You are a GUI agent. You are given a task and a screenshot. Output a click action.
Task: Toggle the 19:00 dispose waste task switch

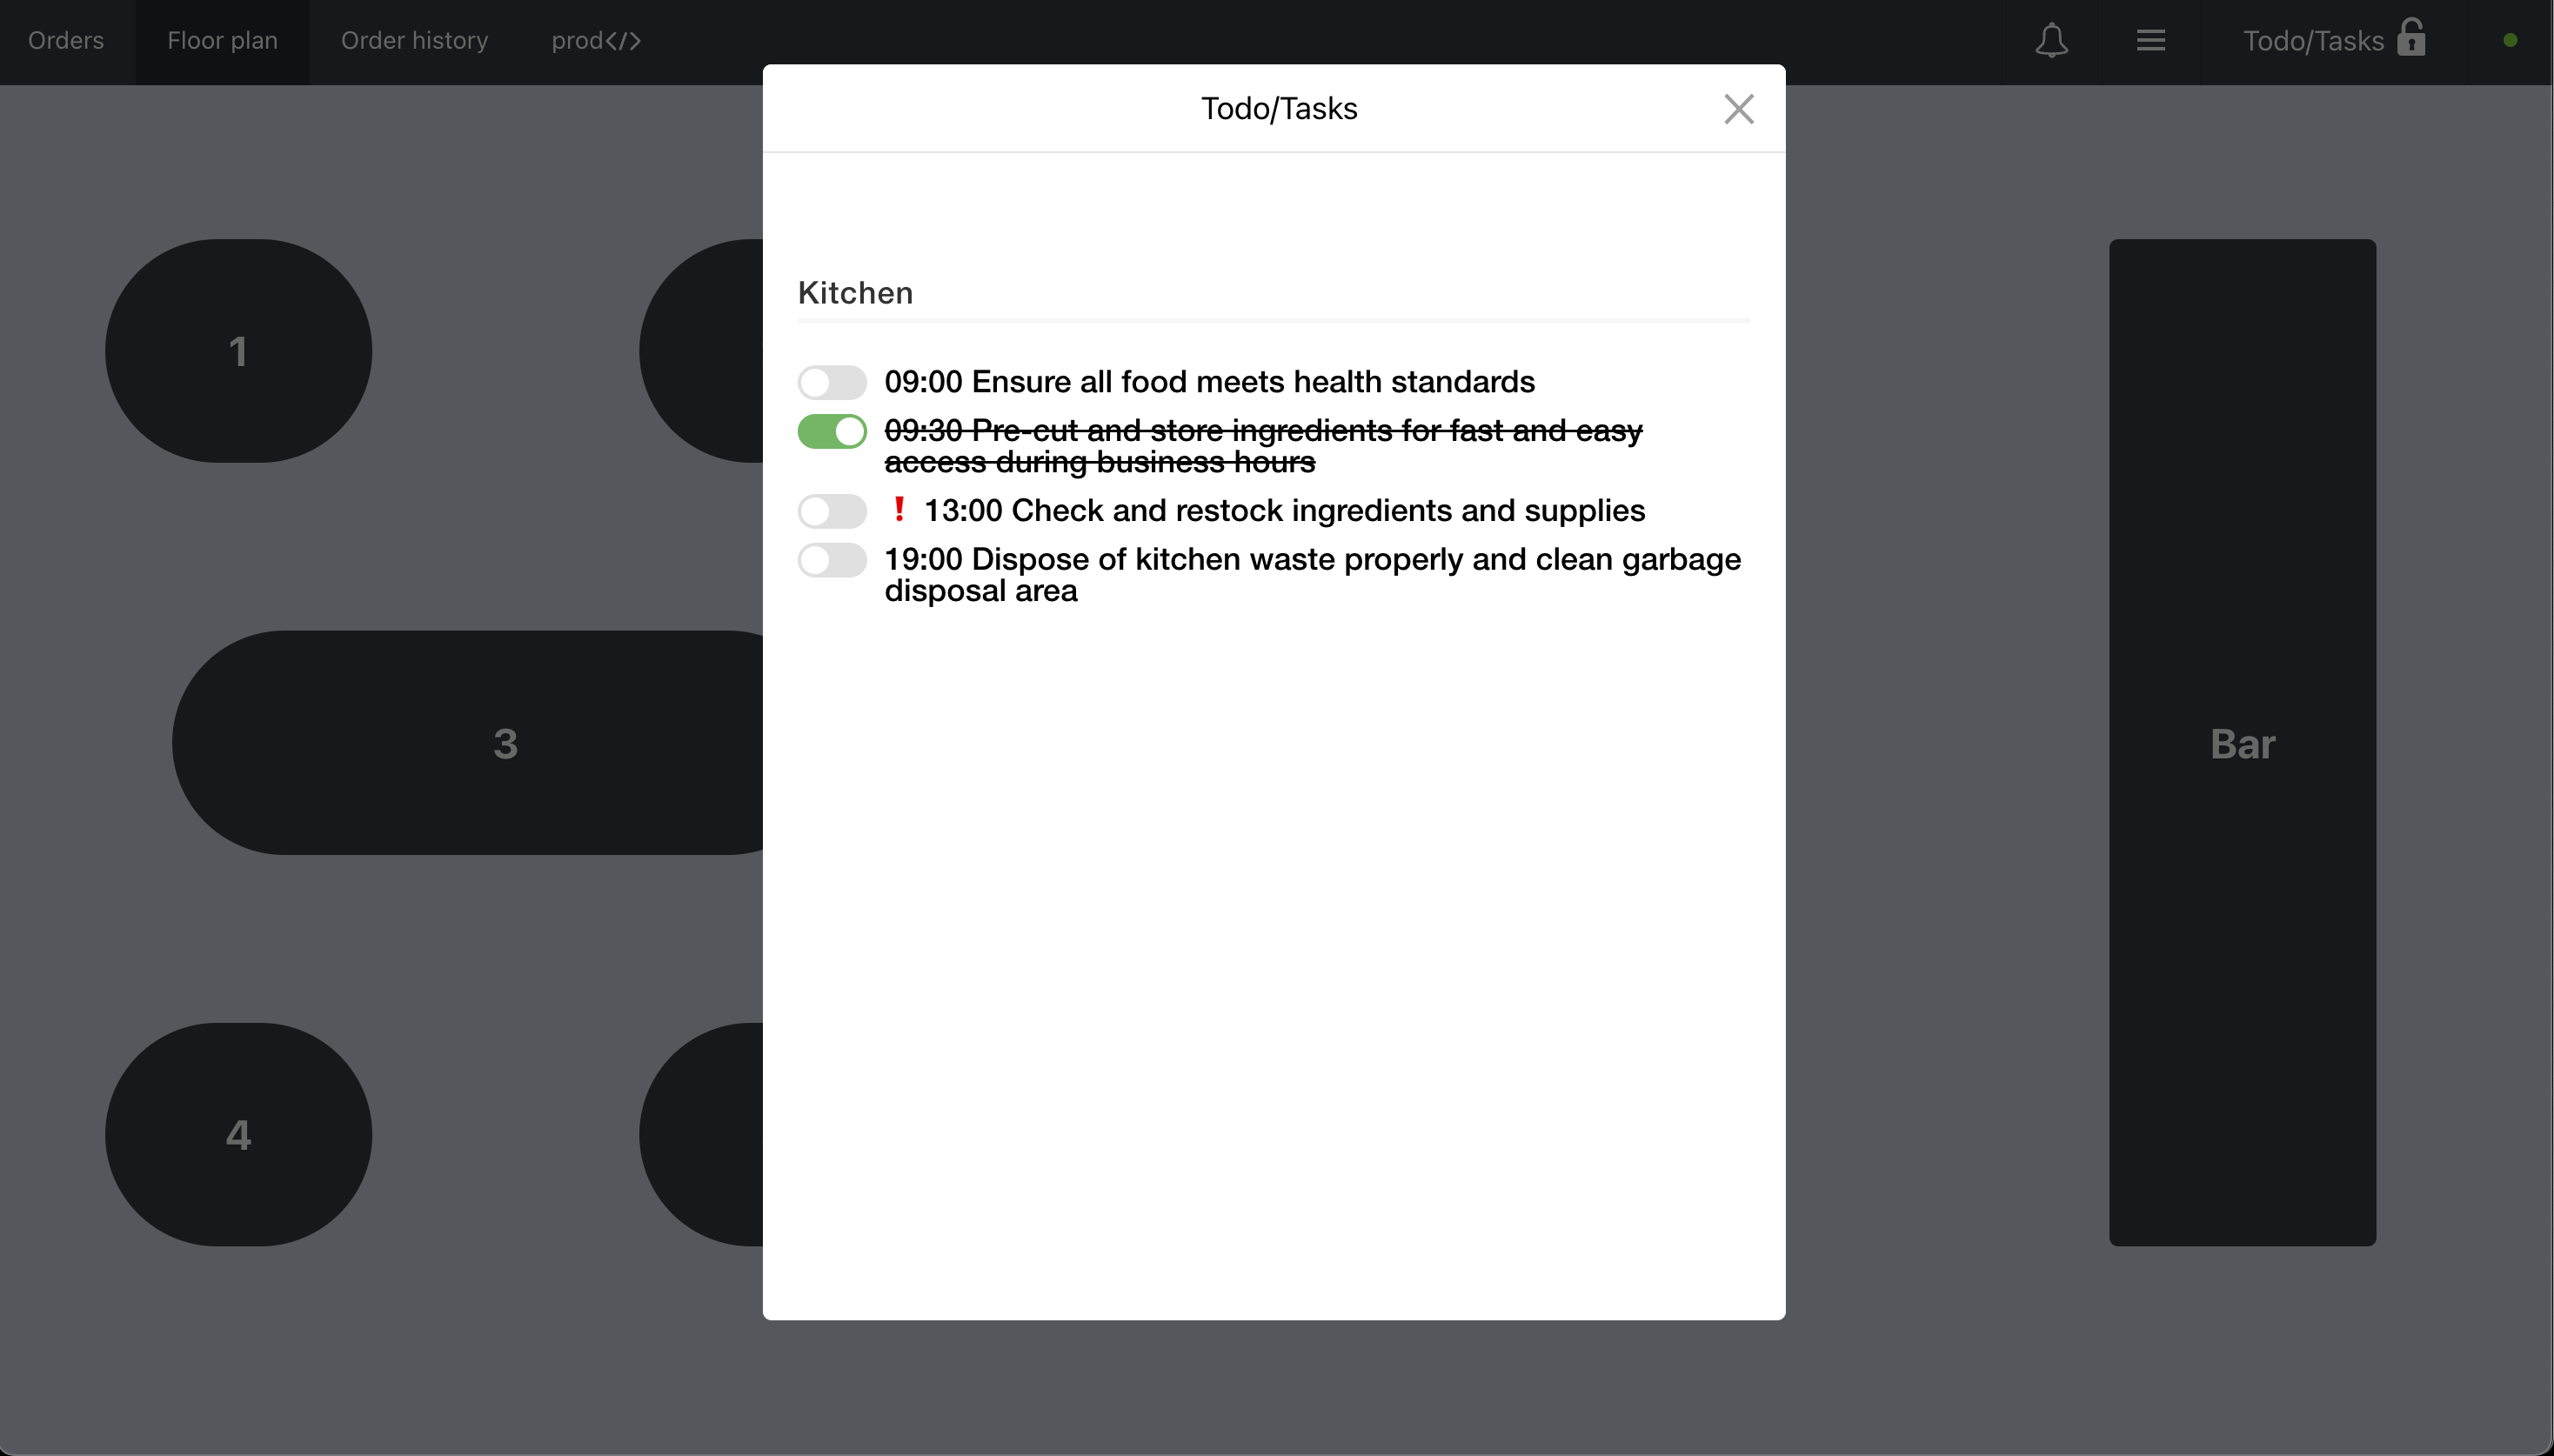tap(833, 558)
